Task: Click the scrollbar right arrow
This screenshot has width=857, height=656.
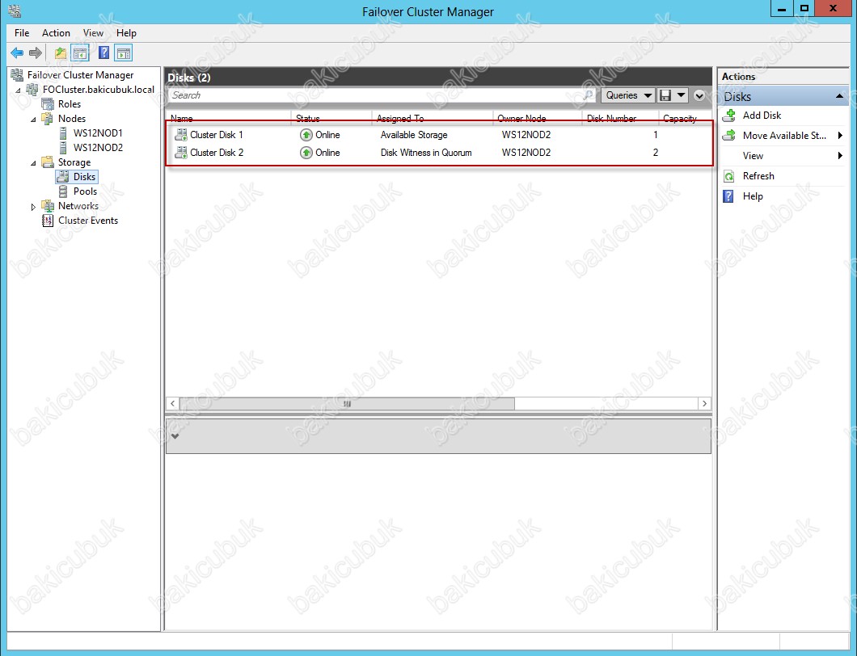Action: tap(704, 404)
